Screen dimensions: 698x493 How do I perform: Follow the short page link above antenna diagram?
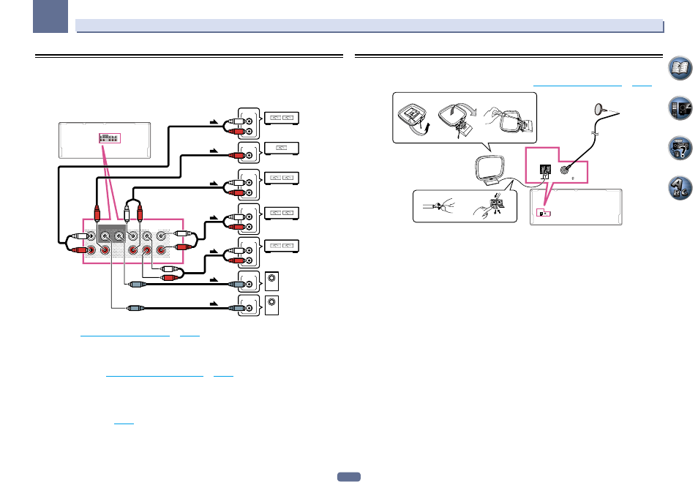click(642, 85)
